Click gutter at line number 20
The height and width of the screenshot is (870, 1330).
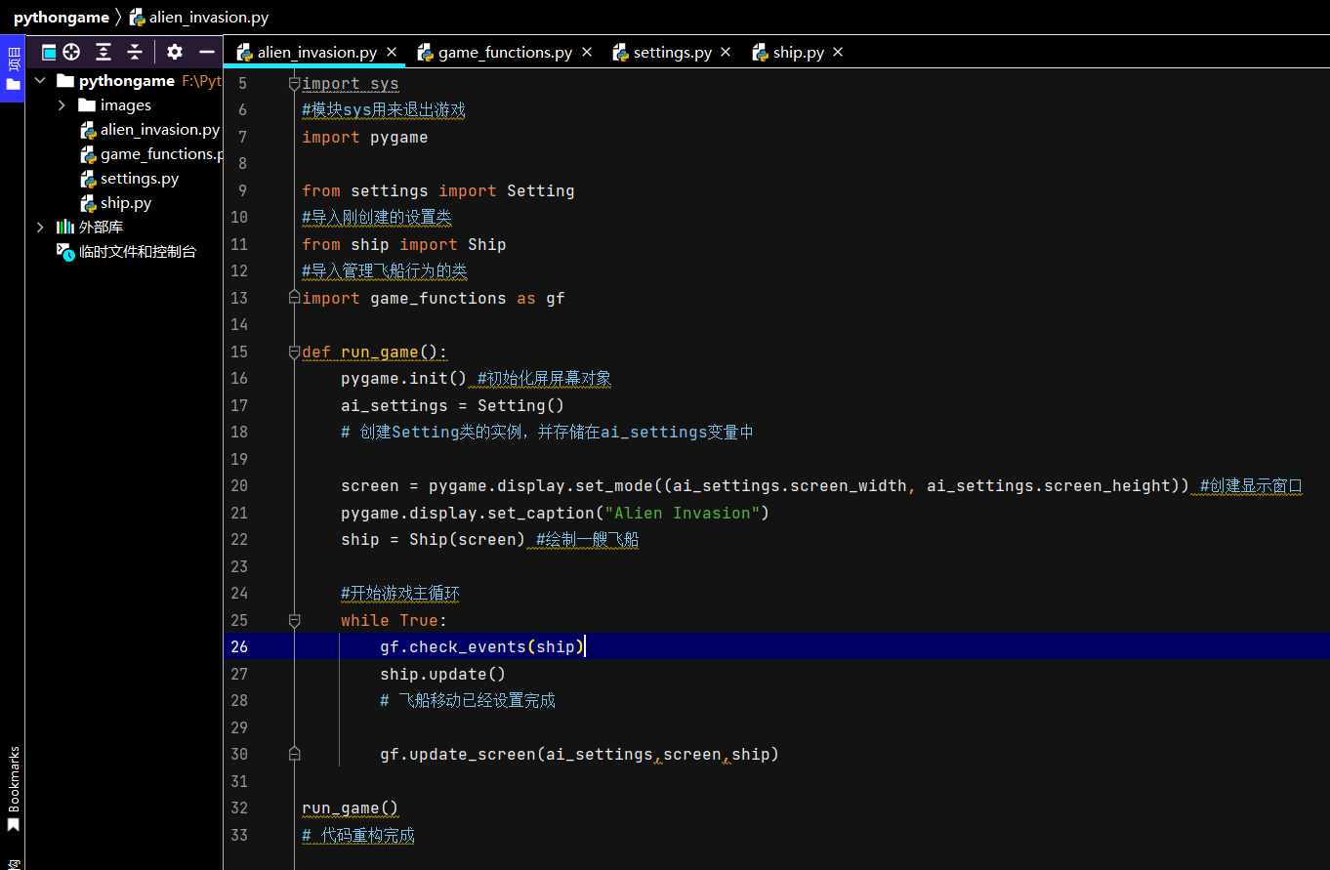click(x=239, y=485)
